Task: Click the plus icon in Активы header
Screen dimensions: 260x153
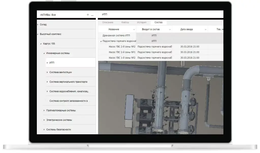Action: (88, 15)
